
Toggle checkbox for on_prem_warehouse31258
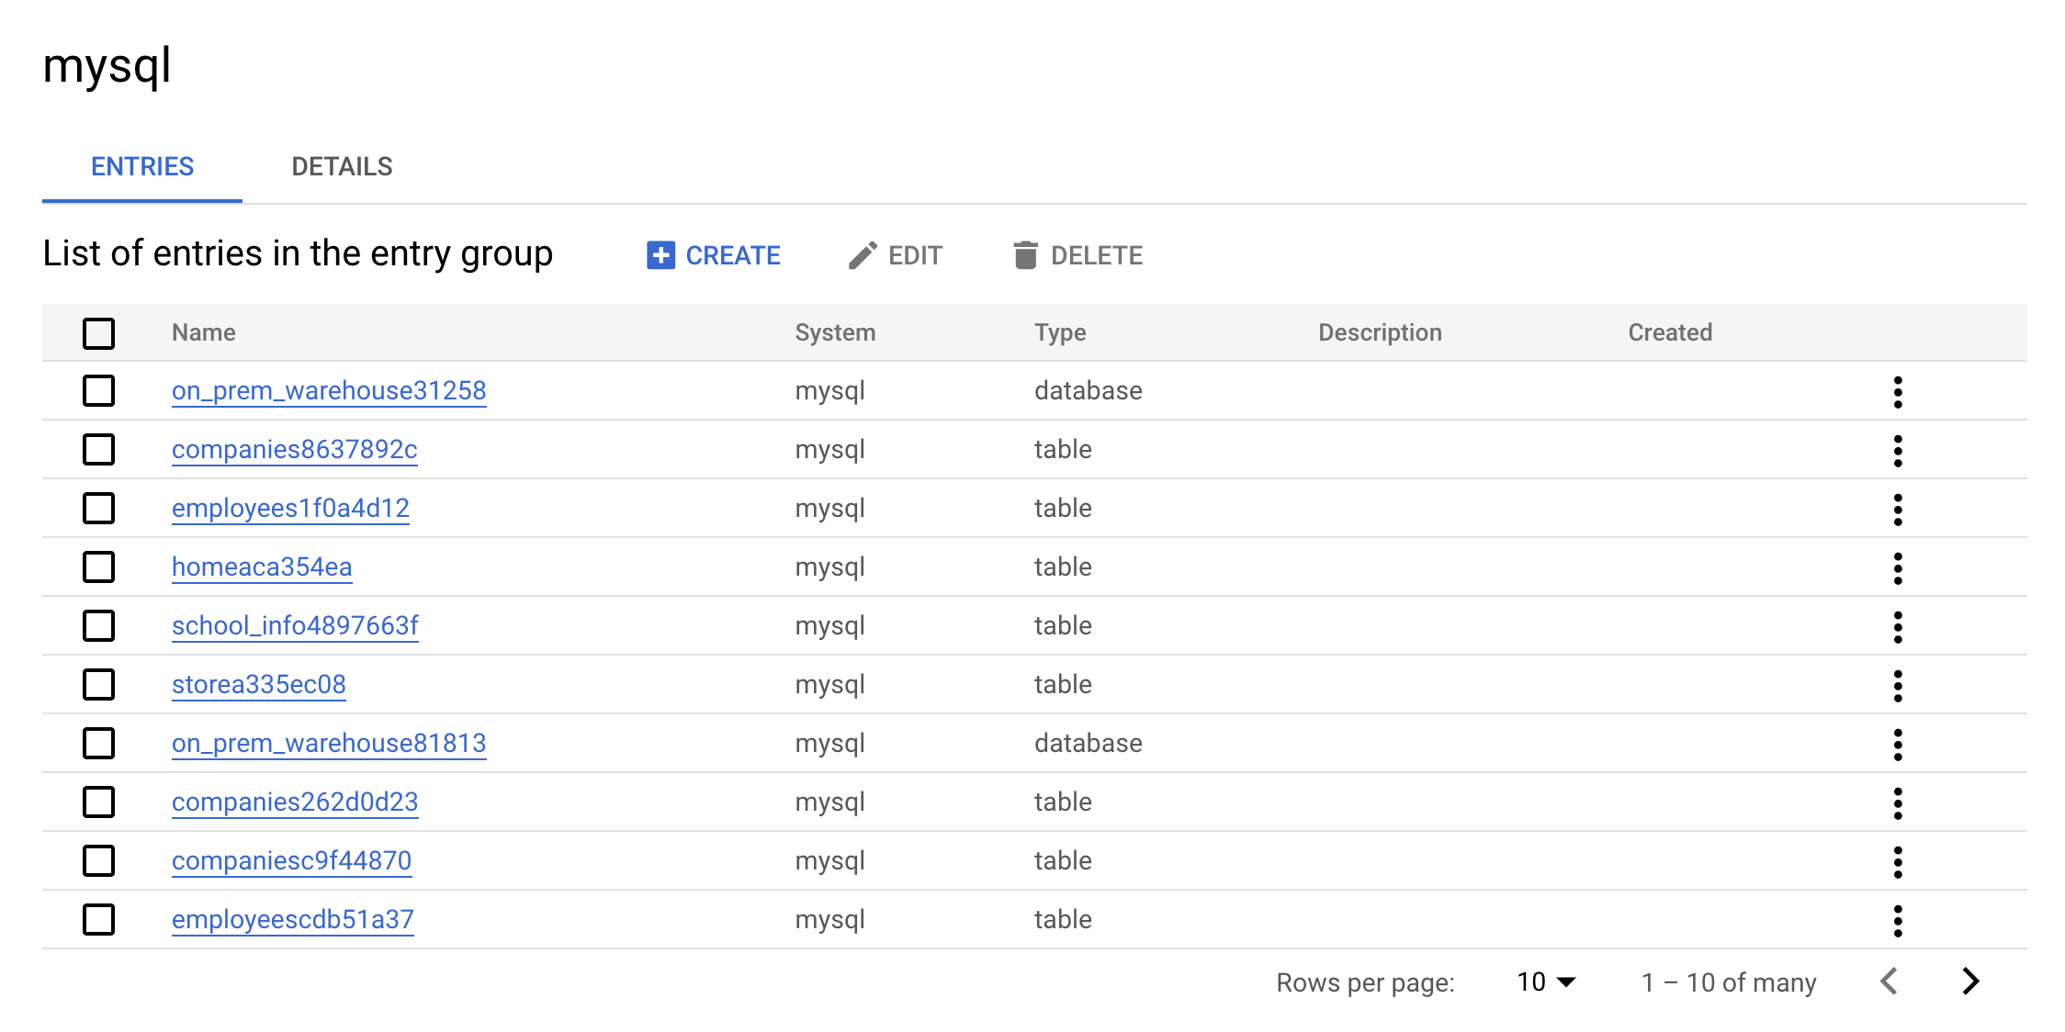coord(99,389)
